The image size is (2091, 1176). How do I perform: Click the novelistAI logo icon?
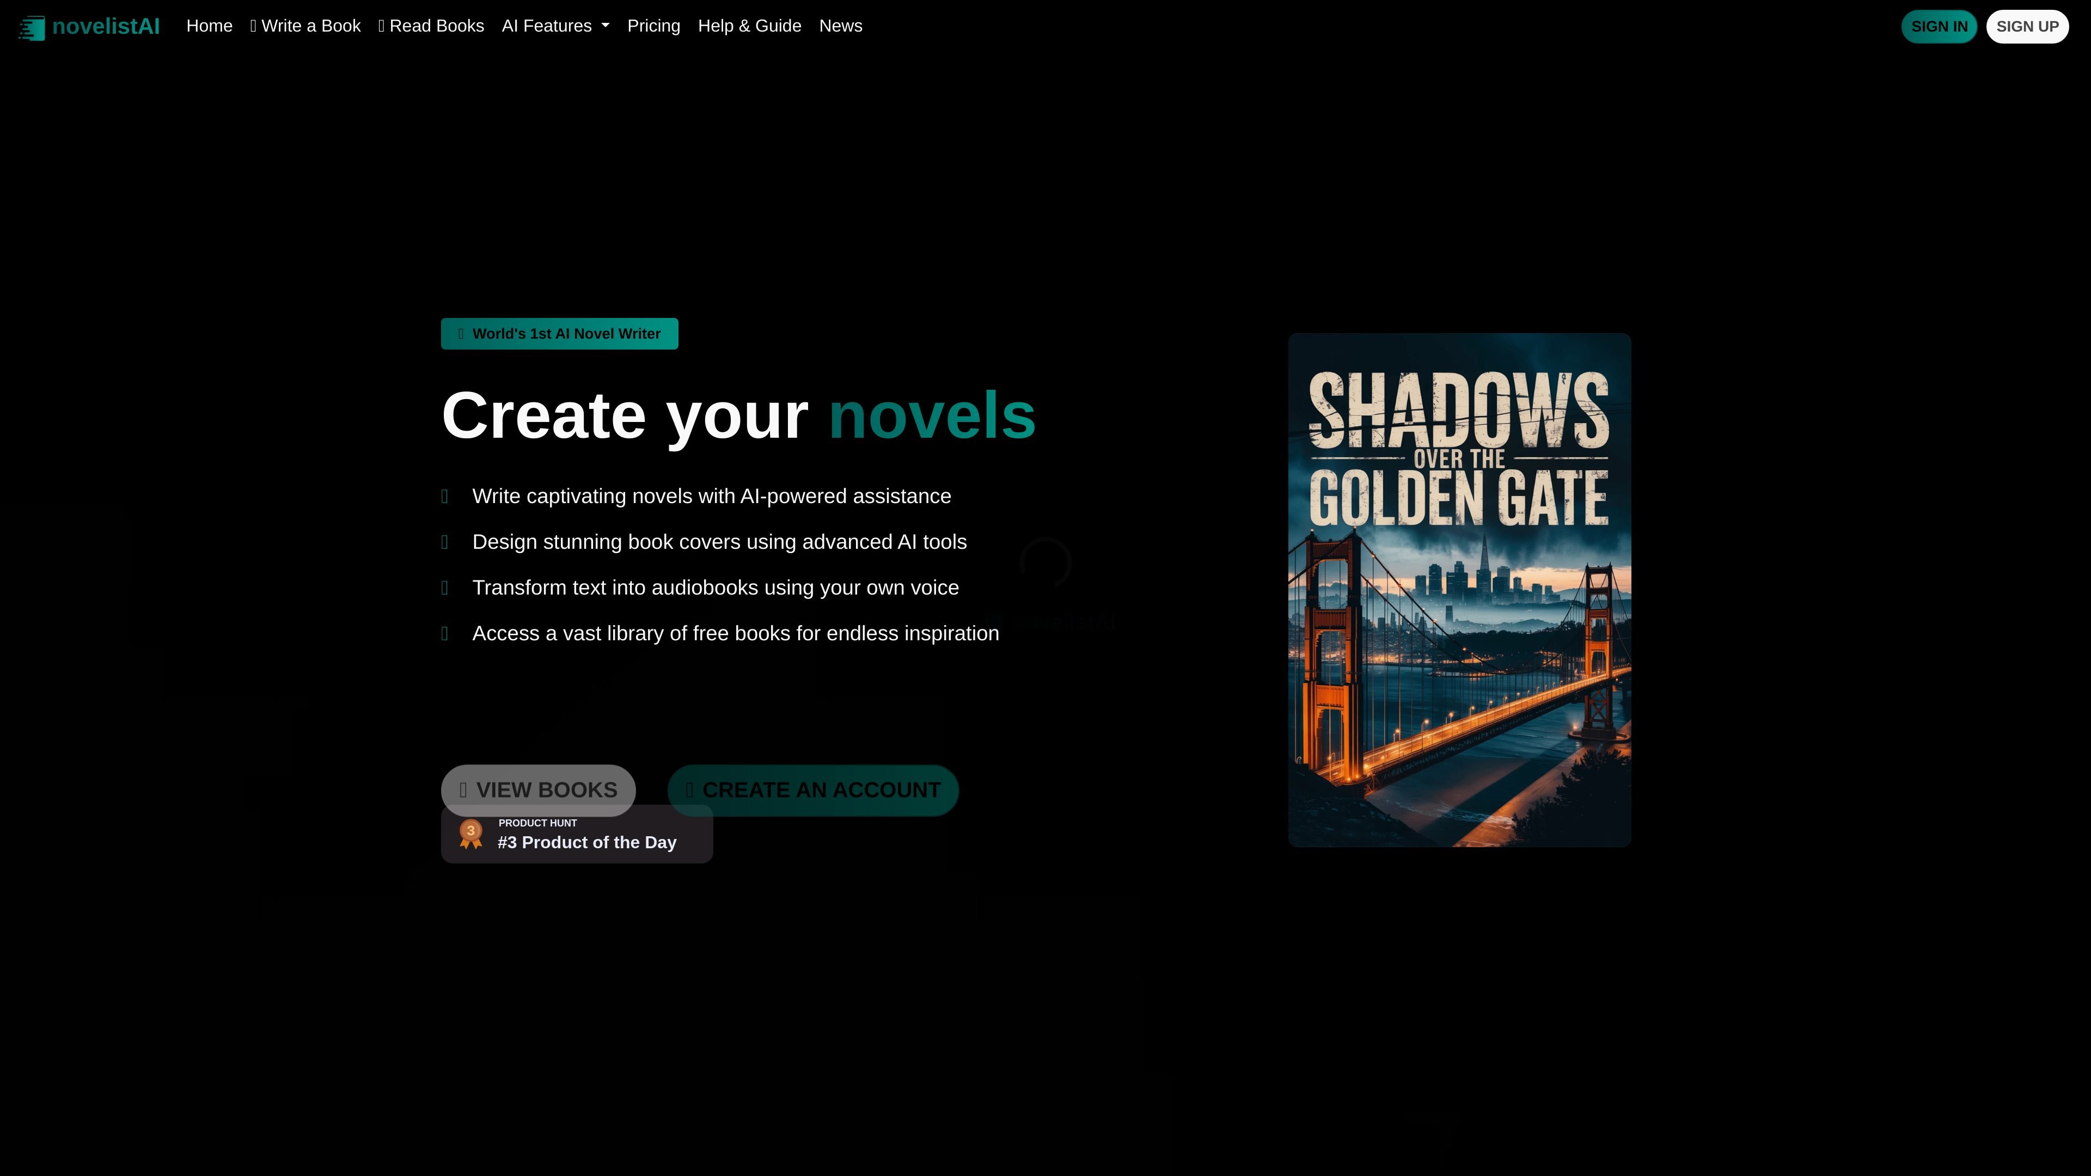(32, 28)
